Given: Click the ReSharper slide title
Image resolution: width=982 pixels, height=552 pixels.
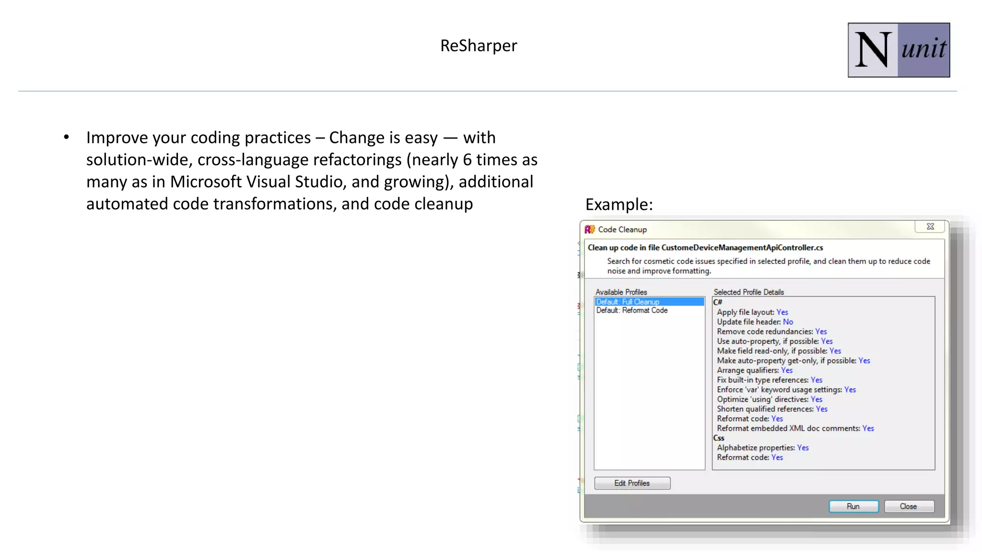Looking at the screenshot, I should (x=479, y=46).
